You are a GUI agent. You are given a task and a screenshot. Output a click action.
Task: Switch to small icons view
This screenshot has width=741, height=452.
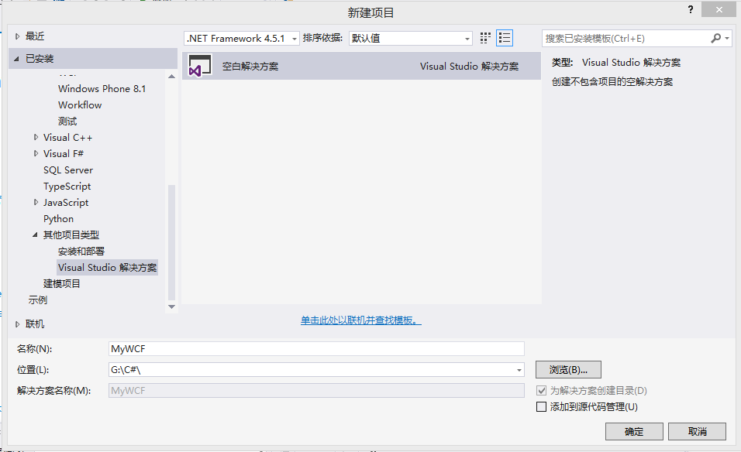tap(485, 38)
